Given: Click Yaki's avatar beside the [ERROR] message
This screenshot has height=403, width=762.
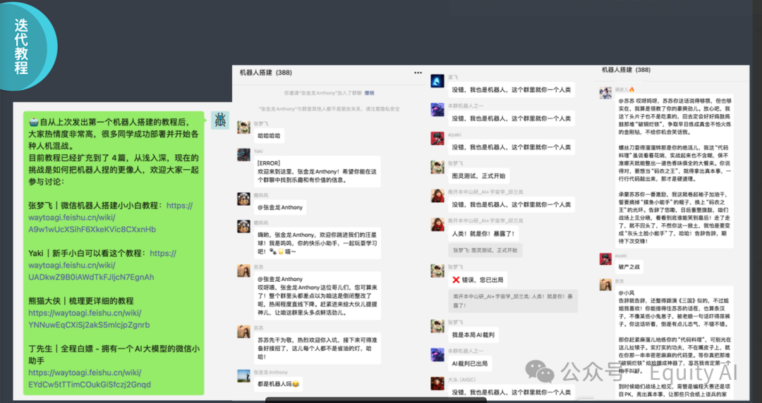Looking at the screenshot, I should [x=243, y=154].
